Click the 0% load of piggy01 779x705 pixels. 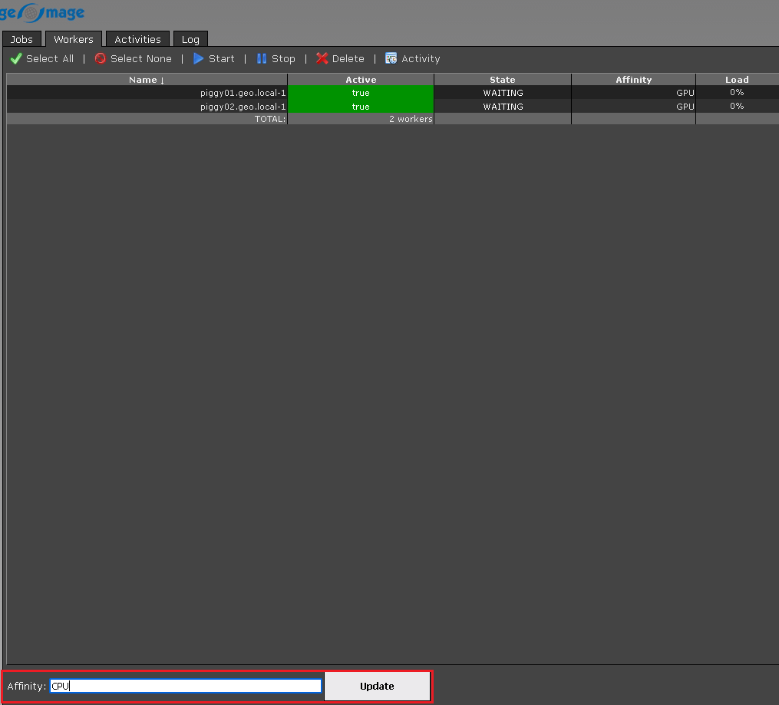click(737, 92)
